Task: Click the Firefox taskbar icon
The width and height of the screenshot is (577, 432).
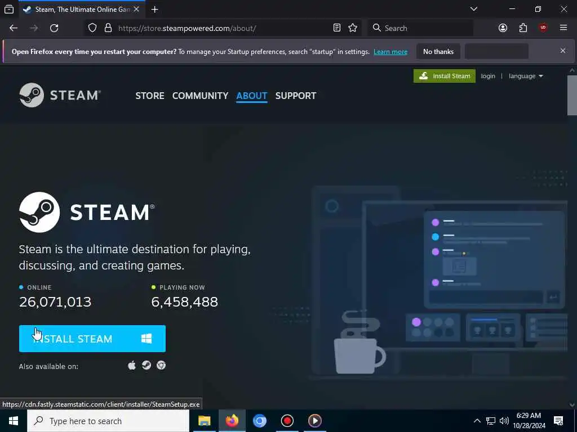Action: point(232,421)
